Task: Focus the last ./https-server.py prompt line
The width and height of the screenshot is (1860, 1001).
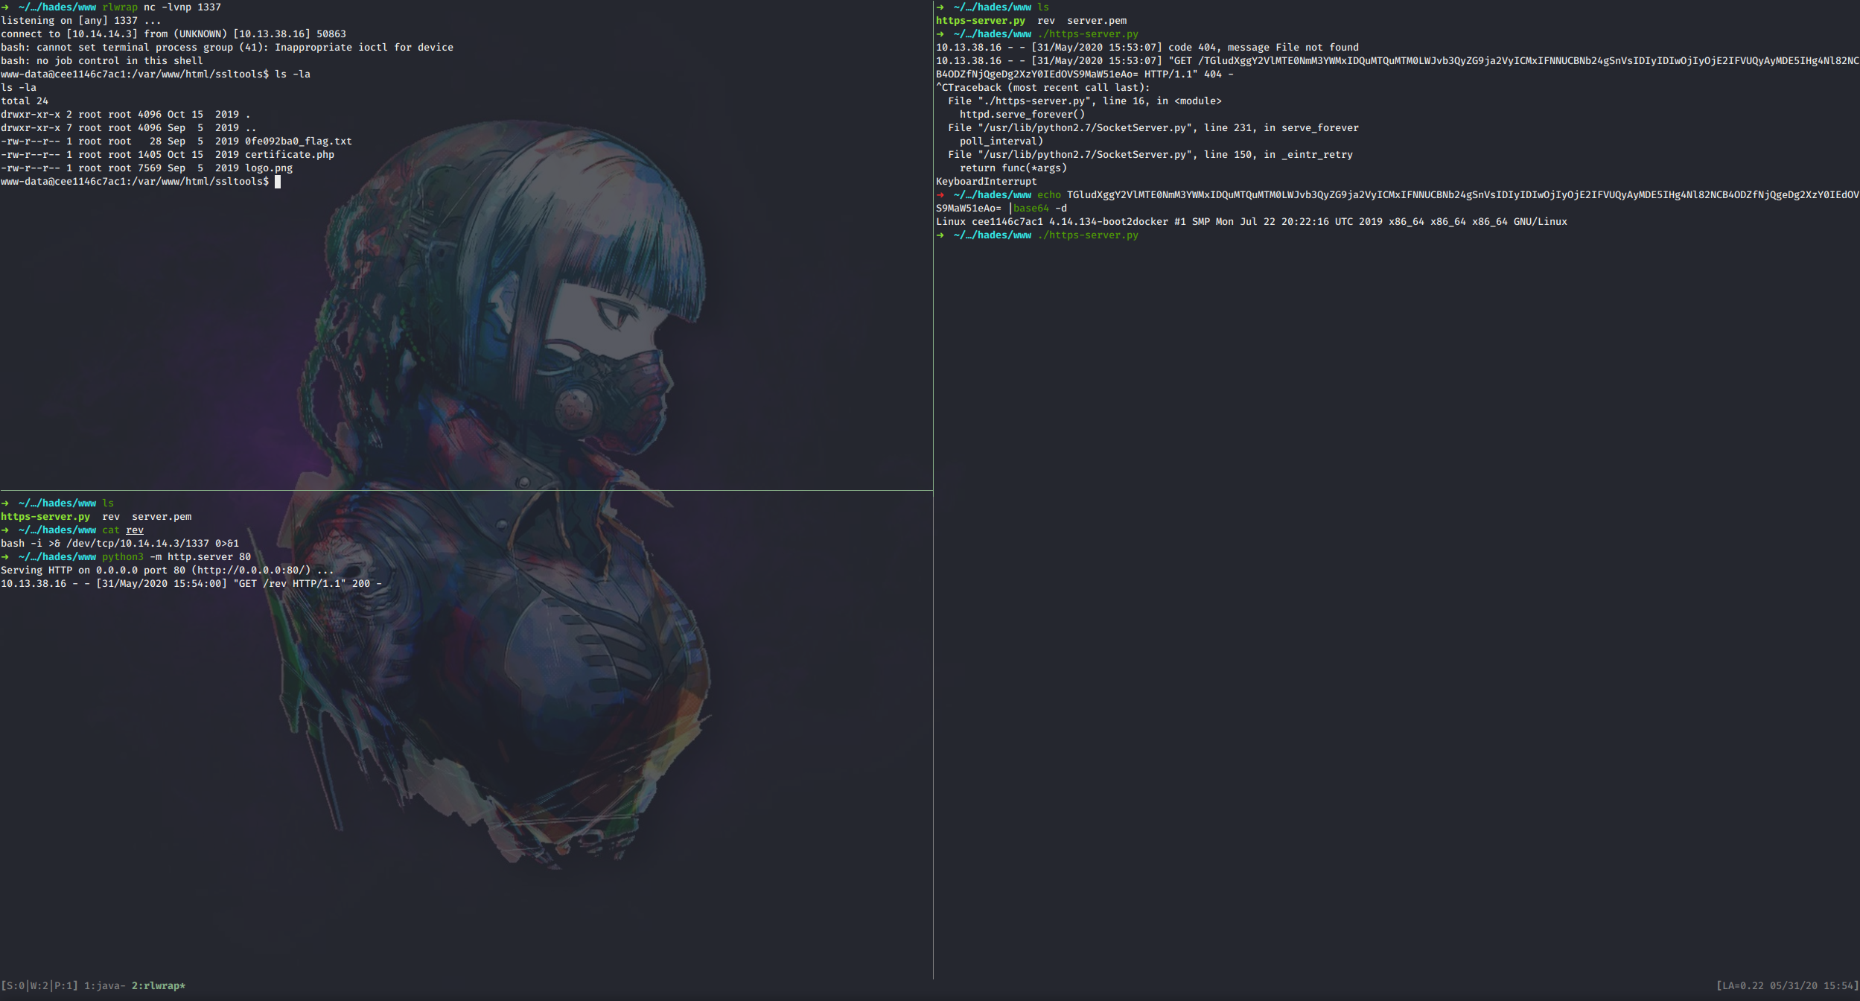Action: (x=1087, y=235)
